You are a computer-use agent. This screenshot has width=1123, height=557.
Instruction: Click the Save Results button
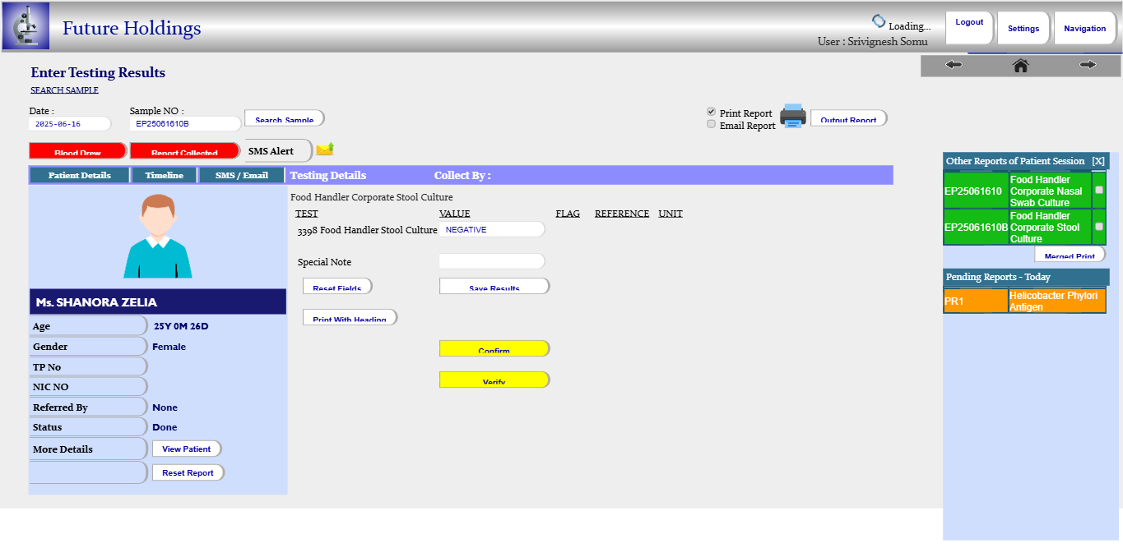pos(494,286)
